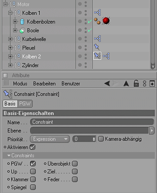Select the red material tag on Kolbenbolzen
Screen dimensions: 157x193
(x=106, y=21)
